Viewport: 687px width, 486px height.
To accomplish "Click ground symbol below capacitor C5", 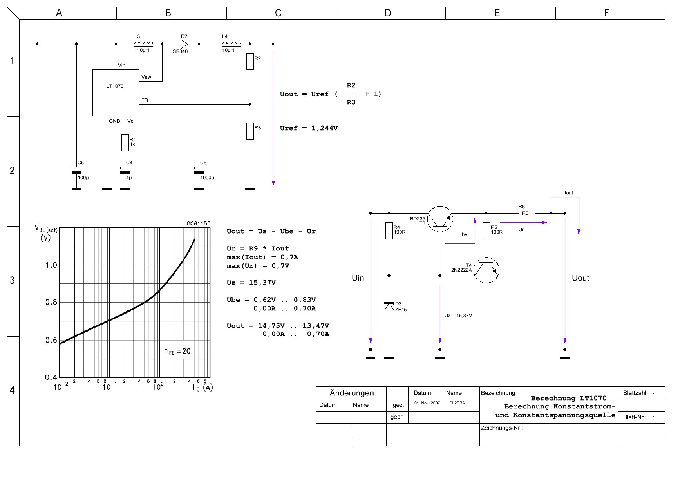I will pos(76,189).
